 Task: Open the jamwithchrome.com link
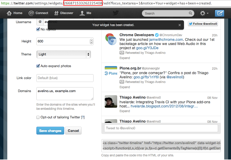(x=166, y=40)
